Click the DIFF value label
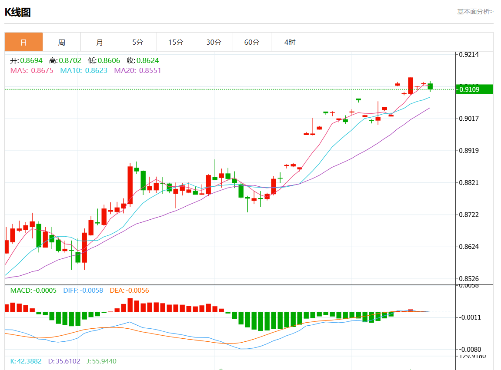This screenshot has height=370, width=501. (x=83, y=291)
